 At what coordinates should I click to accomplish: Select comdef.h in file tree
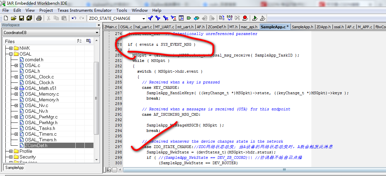click(34, 60)
